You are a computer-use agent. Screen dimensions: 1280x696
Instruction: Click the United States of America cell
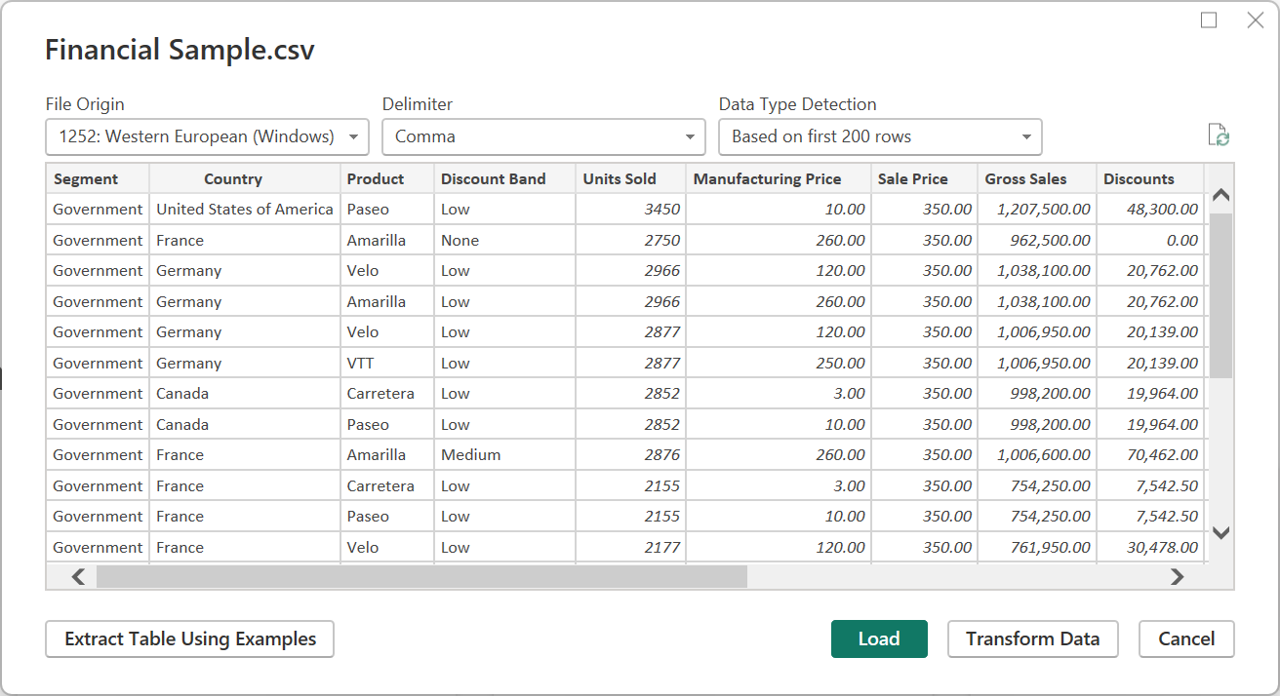coord(245,210)
